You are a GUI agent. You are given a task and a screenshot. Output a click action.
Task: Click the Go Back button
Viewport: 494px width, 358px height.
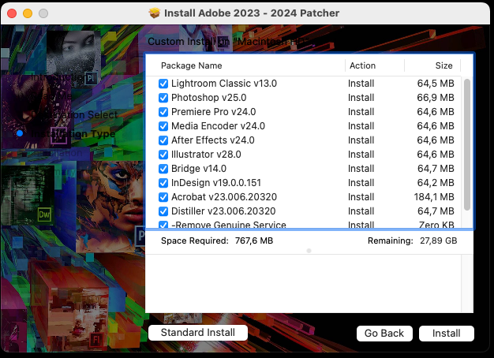tap(384, 334)
